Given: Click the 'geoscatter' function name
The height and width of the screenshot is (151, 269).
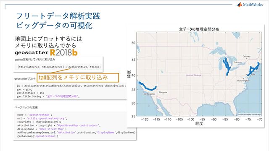Looking at the screenshot, I should coord(32,52).
